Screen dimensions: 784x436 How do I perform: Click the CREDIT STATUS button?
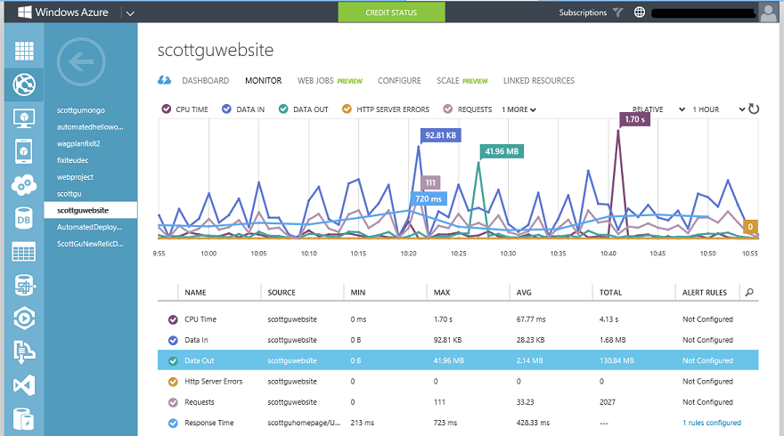click(390, 12)
